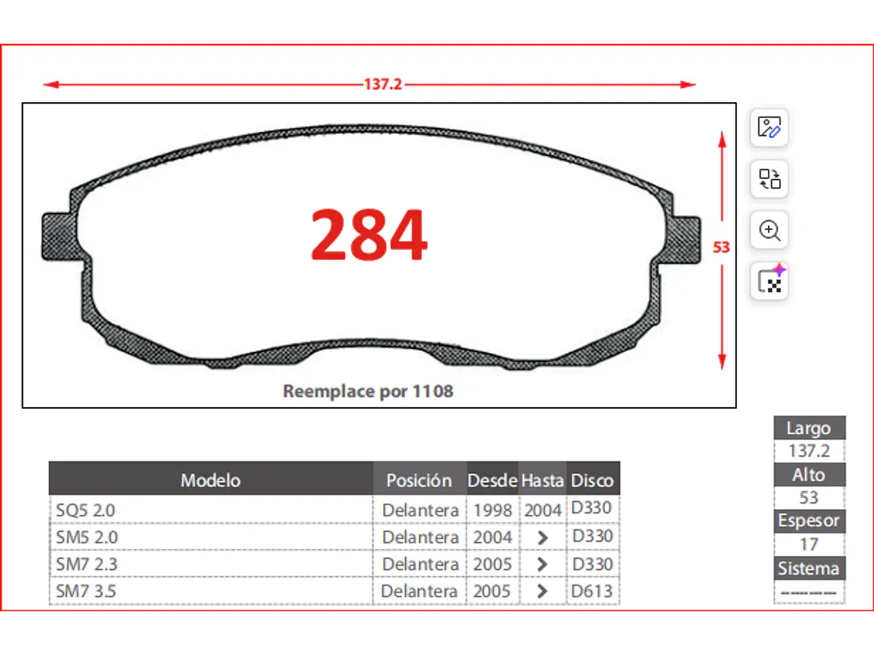The height and width of the screenshot is (655, 874).
Task: Click the Hasta column header
Action: click(543, 480)
